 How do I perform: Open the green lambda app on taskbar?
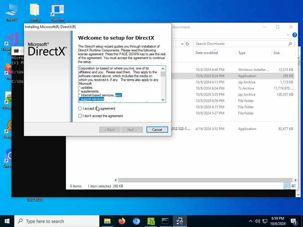point(151,221)
